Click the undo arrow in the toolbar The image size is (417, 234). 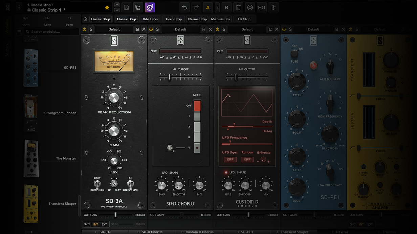pyautogui.click(x=184, y=7)
